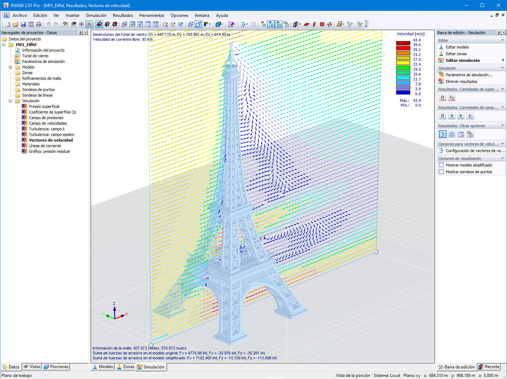Expand the Modelo tree node
Image resolution: width=507 pixels, height=379 pixels.
point(11,67)
